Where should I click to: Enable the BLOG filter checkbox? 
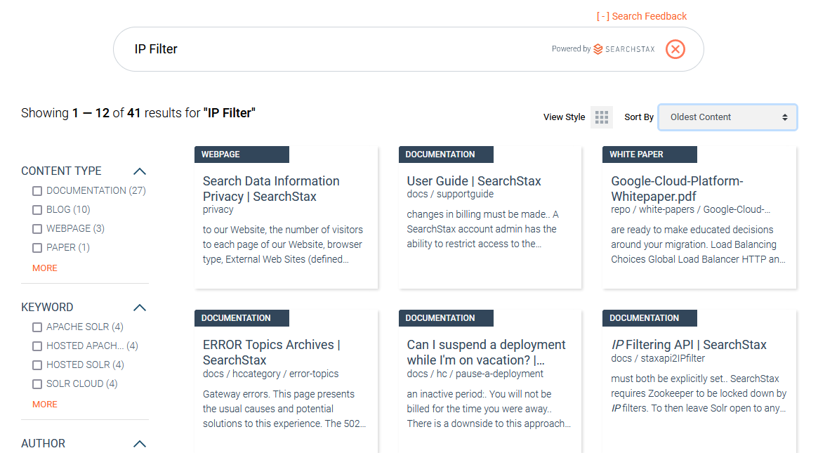pos(37,209)
